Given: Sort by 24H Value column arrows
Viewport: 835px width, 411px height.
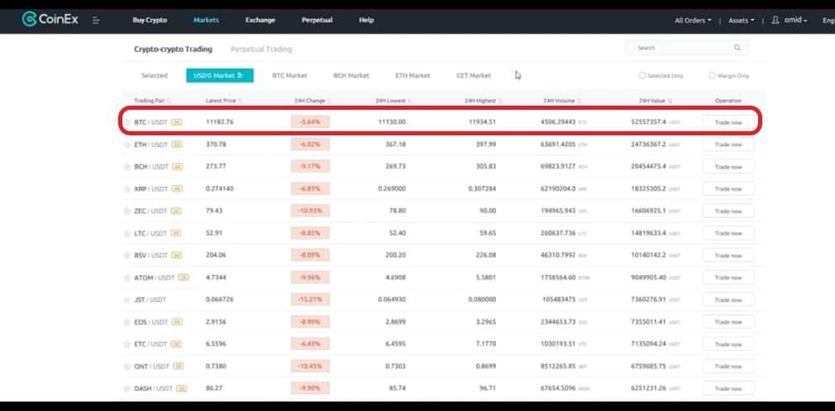Looking at the screenshot, I should point(670,101).
